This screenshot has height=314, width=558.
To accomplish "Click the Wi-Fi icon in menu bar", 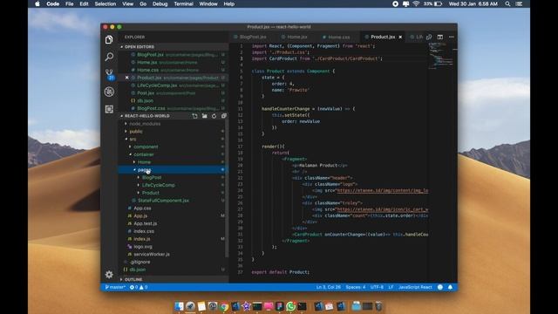I will point(416,3).
